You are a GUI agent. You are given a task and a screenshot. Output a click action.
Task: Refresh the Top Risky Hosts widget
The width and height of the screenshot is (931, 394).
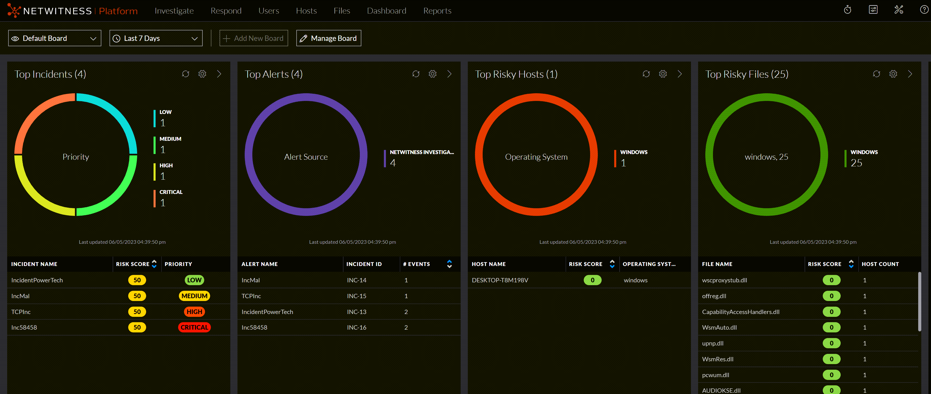pyautogui.click(x=646, y=74)
